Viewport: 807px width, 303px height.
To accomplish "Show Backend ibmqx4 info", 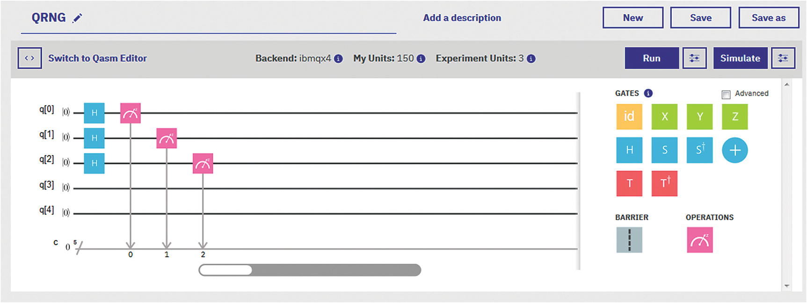I will [338, 59].
